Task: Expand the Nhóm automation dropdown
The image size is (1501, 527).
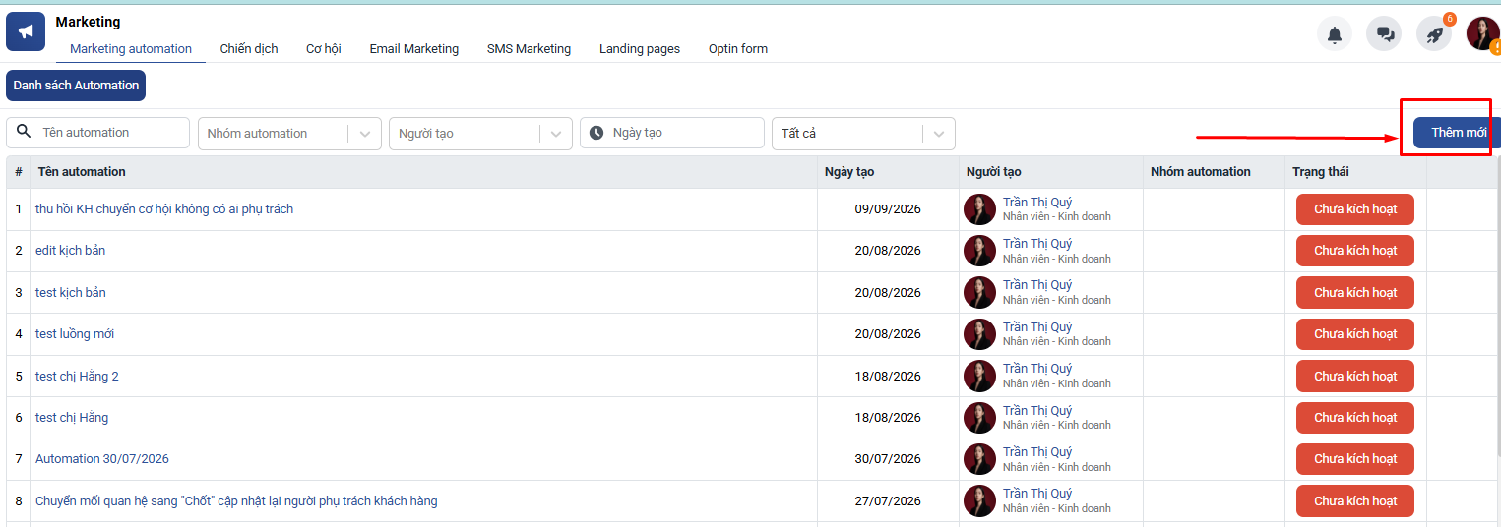Action: (x=365, y=134)
